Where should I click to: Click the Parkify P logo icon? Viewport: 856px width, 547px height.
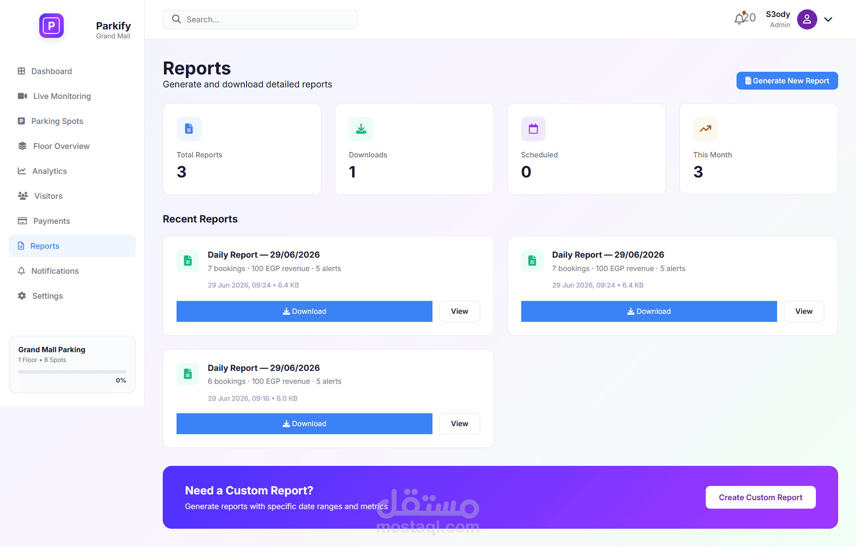51,26
